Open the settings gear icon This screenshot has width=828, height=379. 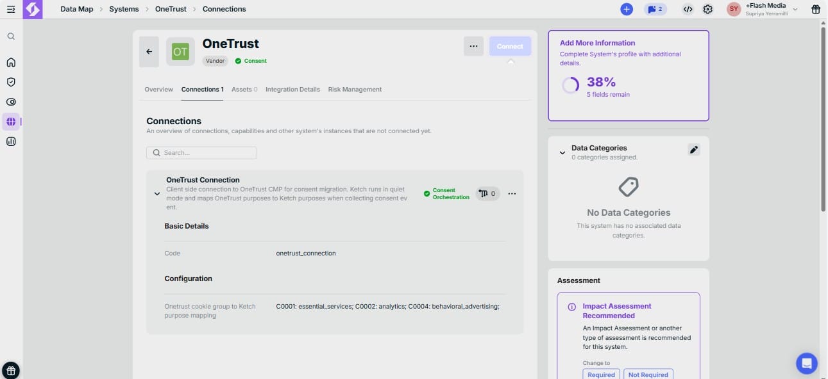708,10
